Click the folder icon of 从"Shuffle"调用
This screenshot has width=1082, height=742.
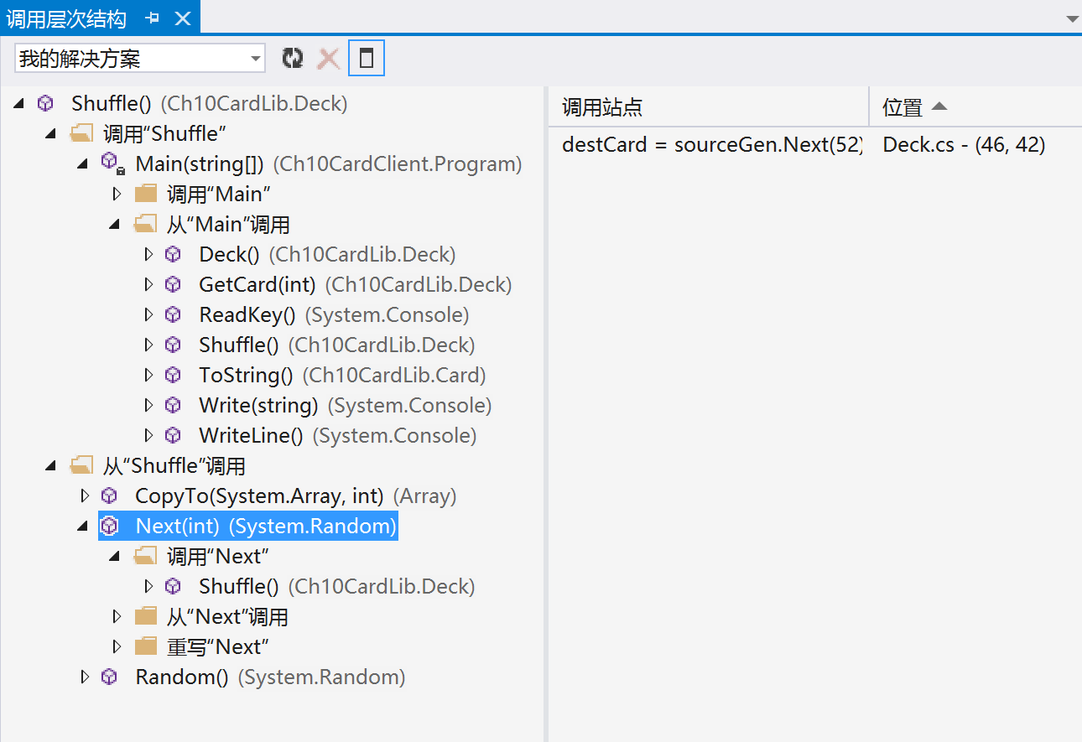tap(81, 465)
